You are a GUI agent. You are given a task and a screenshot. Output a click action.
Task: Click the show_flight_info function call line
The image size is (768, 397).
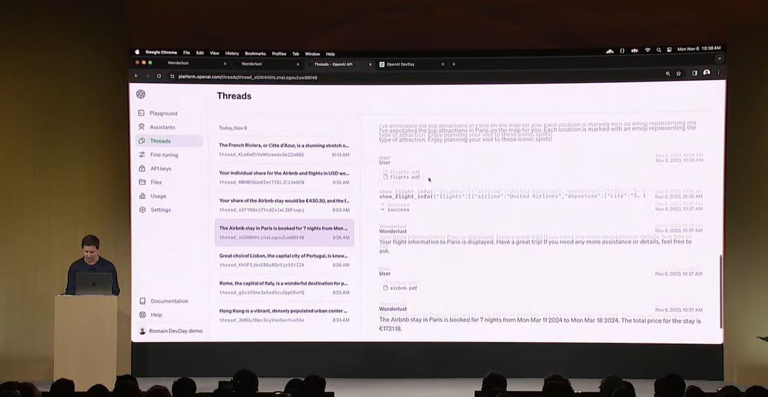(x=512, y=196)
